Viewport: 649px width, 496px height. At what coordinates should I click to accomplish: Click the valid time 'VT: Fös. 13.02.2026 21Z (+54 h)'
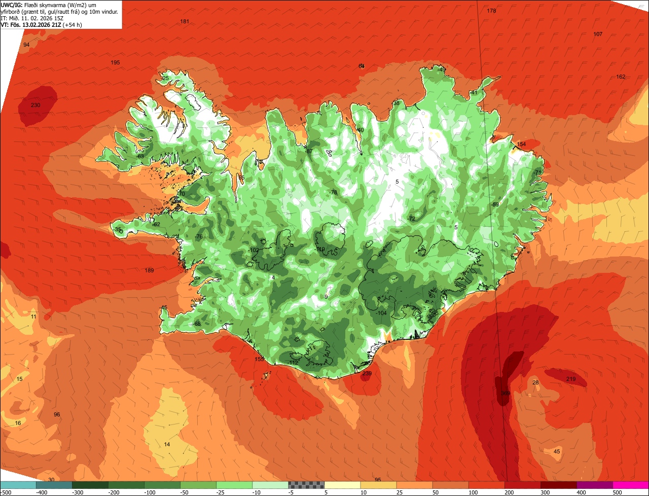tap(42, 25)
